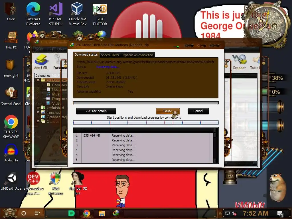
Task: Open Control Panel desktop shortcut
Action: pyautogui.click(x=11, y=96)
